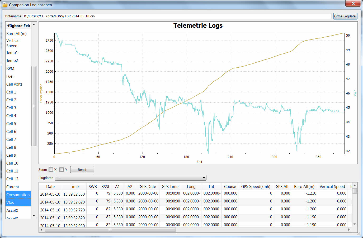Screen dimensions: 363x238
Task: Click the field list scroll up arrow
Action: pyautogui.click(x=34, y=25)
